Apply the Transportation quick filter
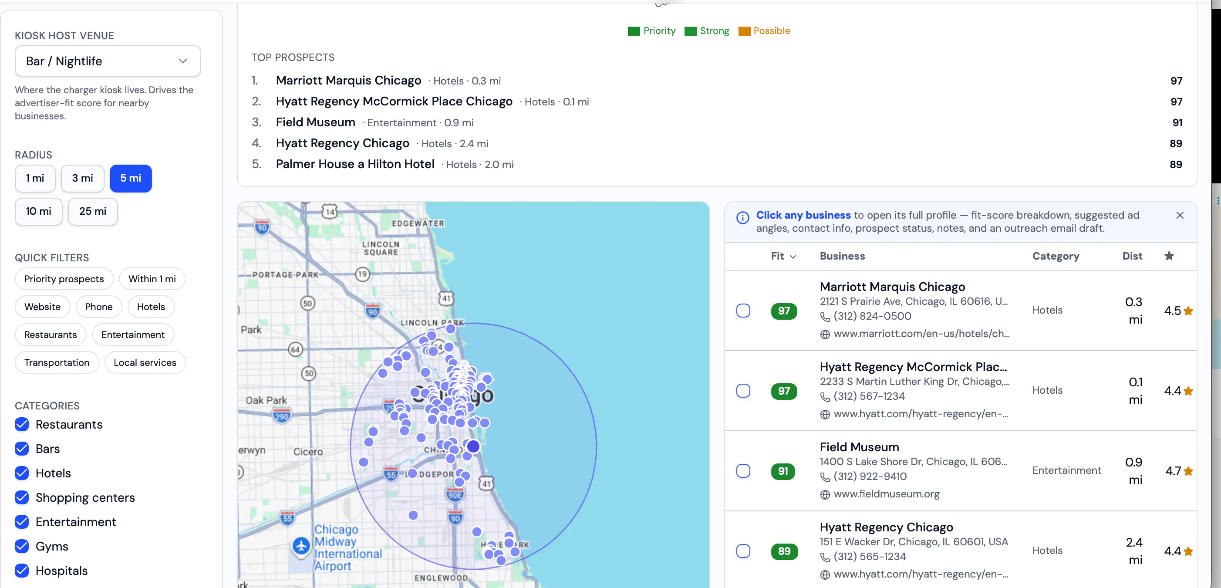This screenshot has height=588, width=1221. point(57,363)
